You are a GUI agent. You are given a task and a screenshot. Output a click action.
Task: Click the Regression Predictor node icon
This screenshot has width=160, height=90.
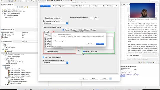point(9,83)
